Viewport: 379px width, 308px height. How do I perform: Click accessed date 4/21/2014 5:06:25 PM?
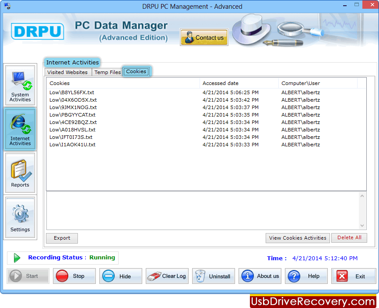coord(231,92)
